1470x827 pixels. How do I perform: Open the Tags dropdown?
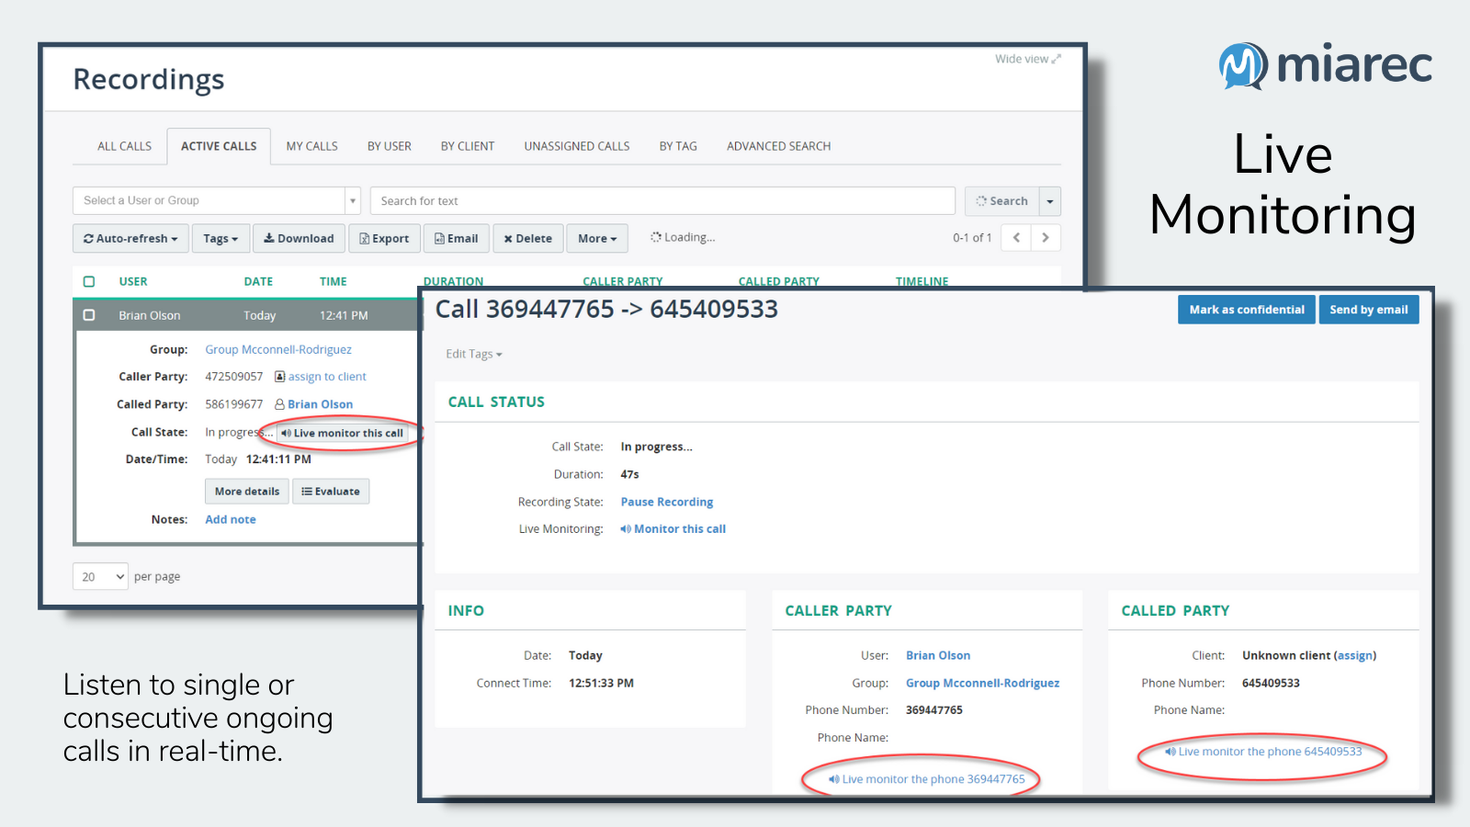[x=220, y=238]
